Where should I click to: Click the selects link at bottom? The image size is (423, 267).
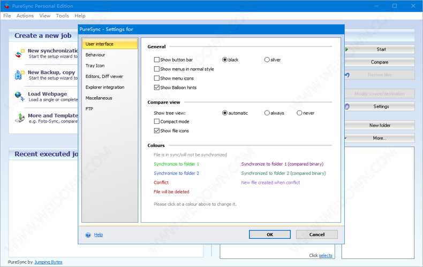click(326, 255)
